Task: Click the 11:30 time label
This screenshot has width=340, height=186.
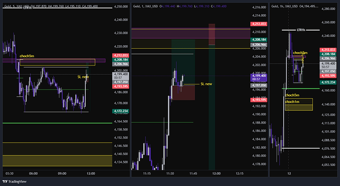Action: [170, 173]
